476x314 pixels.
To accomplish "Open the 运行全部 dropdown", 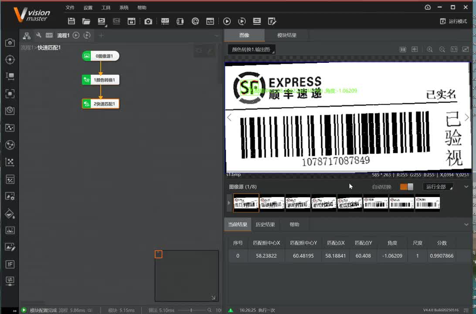I will click(438, 187).
